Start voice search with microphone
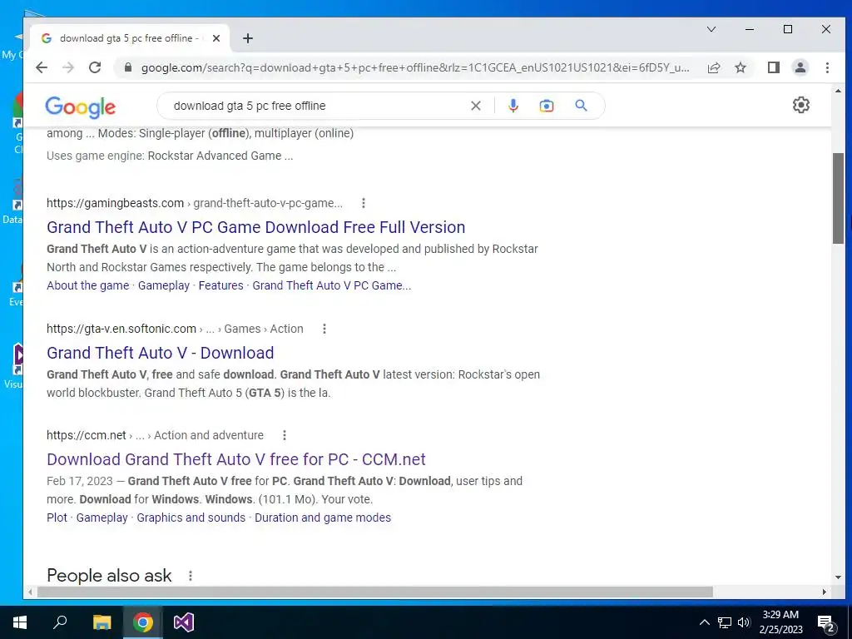Screen dimensions: 852x639 tap(513, 106)
